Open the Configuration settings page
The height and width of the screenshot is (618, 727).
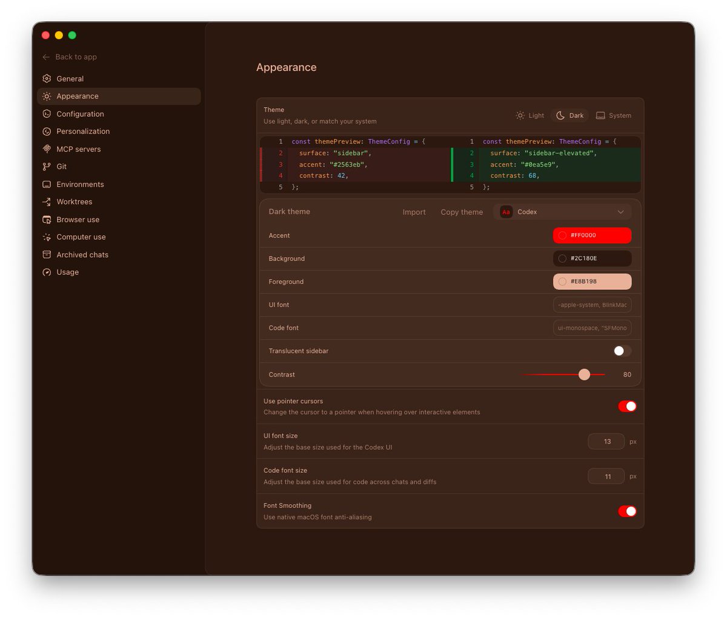(119, 114)
